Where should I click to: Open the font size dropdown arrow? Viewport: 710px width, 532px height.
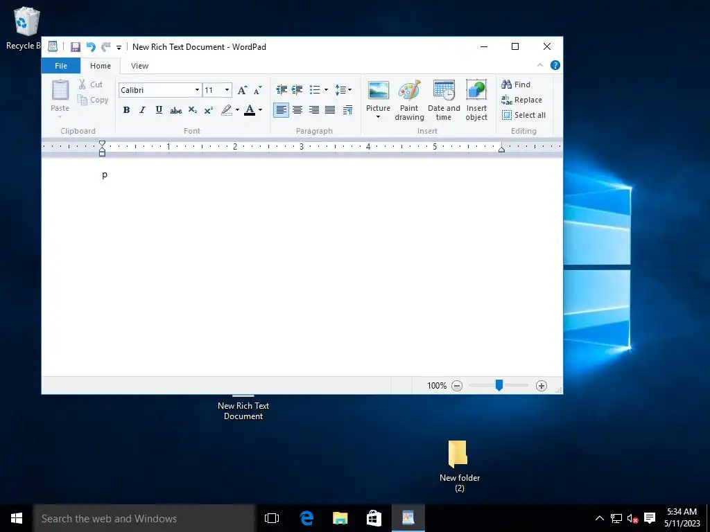(227, 90)
